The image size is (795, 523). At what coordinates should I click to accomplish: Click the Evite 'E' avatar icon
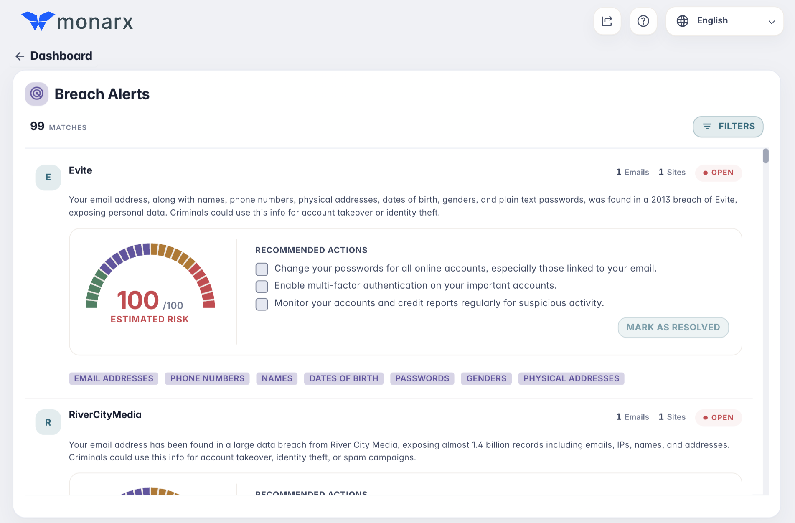48,178
